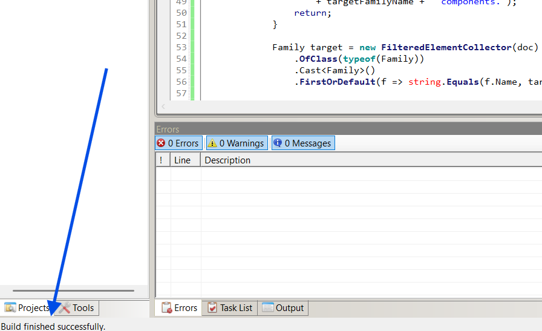Click the 'Build finished successfully.' status text
Screen dimensions: 542x331
coord(53,327)
